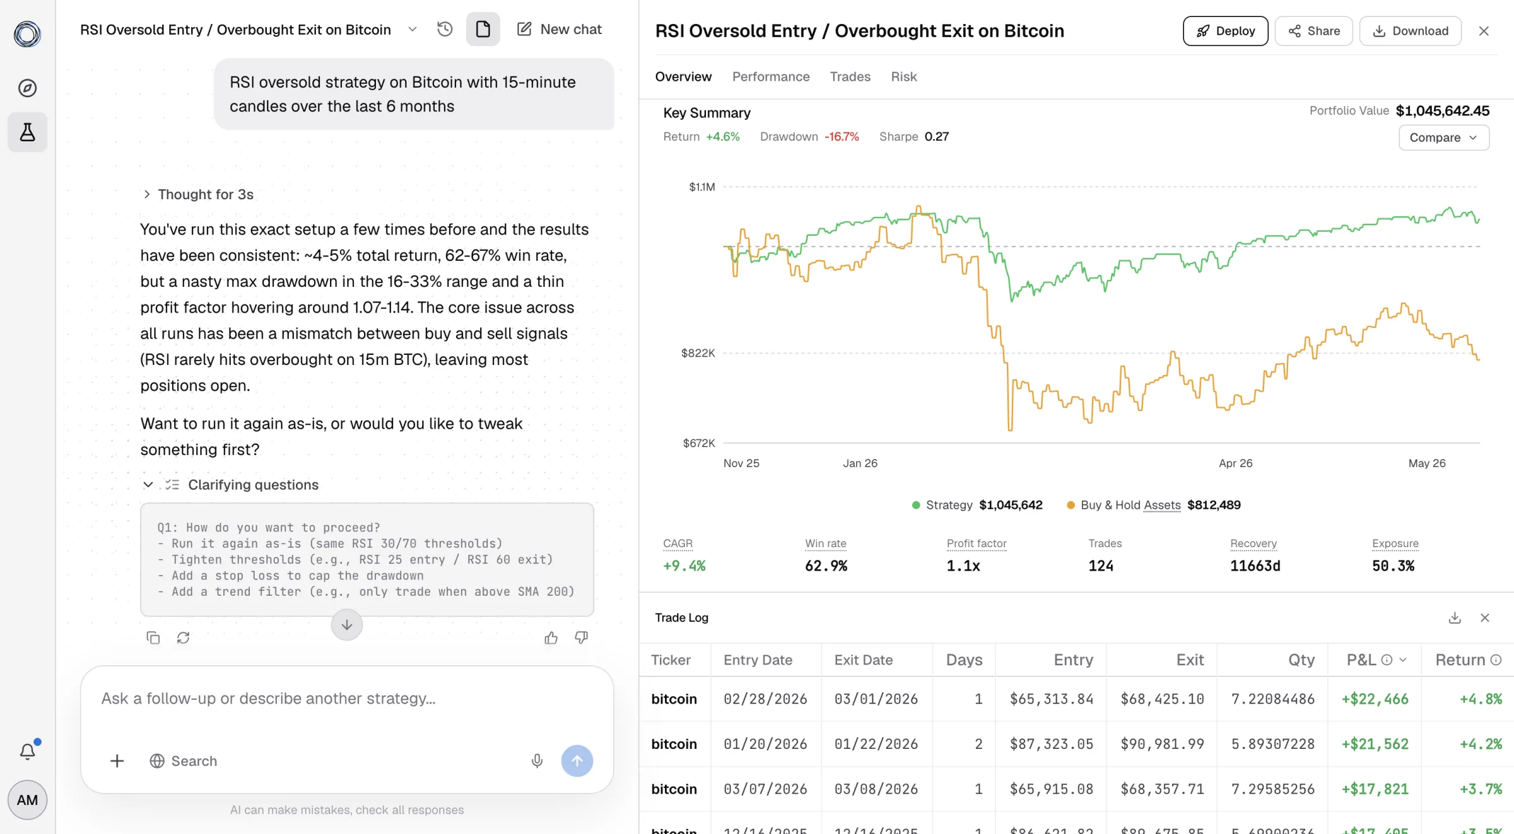Viewport: 1514px width, 834px height.
Task: Toggle the Buy & Hold orange legend item
Action: [x=1154, y=505]
